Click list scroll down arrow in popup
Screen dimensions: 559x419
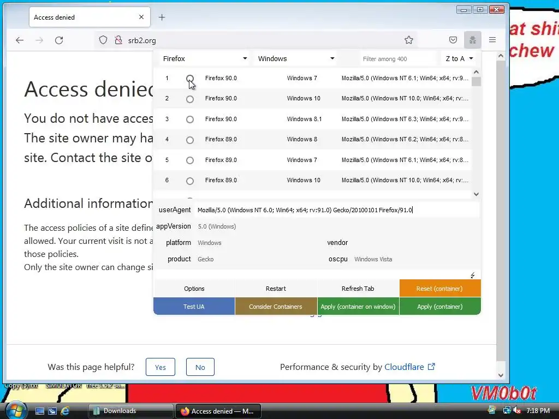tap(476, 194)
